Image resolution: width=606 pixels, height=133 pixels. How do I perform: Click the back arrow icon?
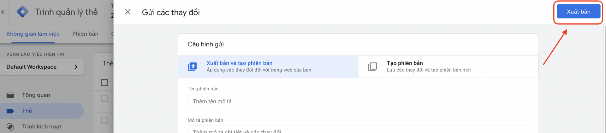(x=3, y=12)
